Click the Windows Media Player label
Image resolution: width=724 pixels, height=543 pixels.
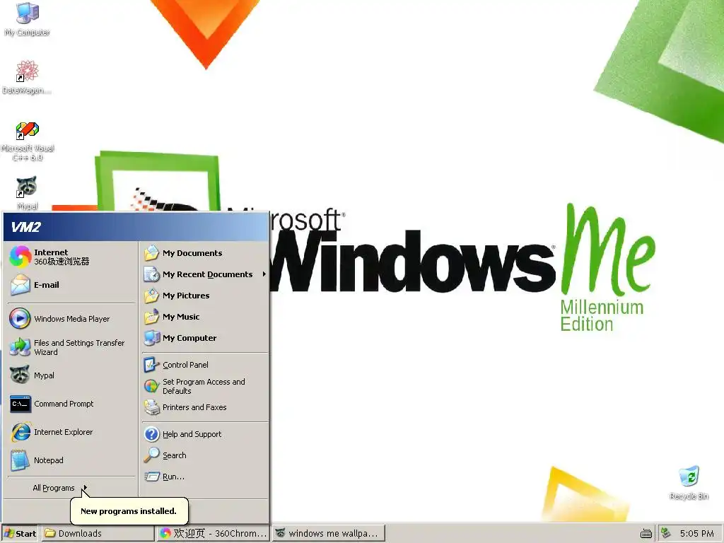pyautogui.click(x=71, y=319)
